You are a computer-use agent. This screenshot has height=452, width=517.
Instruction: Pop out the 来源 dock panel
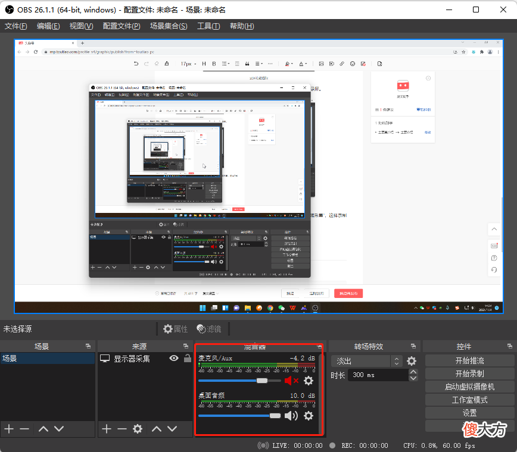[186, 346]
